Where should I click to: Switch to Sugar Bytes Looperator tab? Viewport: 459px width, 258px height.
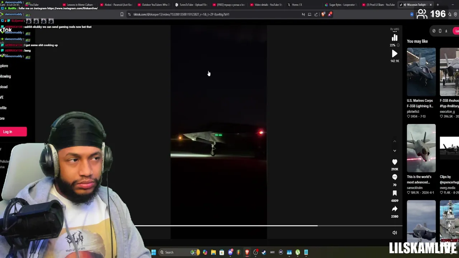tap(341, 5)
